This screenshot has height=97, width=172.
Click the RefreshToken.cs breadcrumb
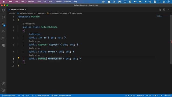click(x=25, y=13)
